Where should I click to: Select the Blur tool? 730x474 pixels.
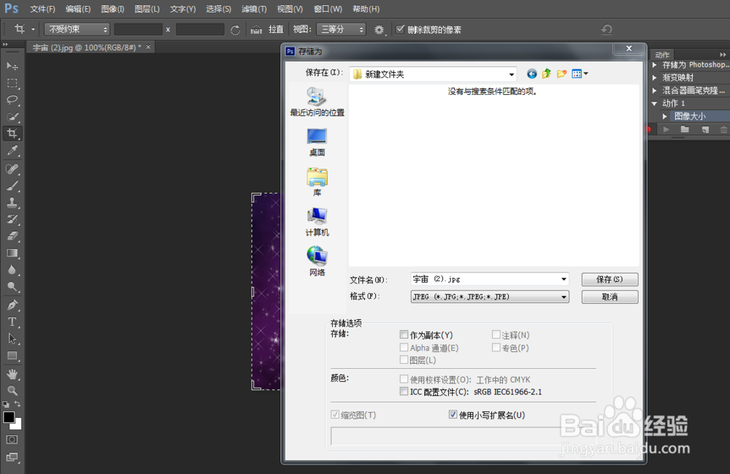click(12, 270)
